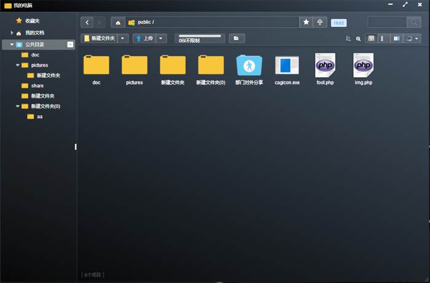The width and height of the screenshot is (430, 283).
Task: Switch to icon grid view
Action: 370,38
